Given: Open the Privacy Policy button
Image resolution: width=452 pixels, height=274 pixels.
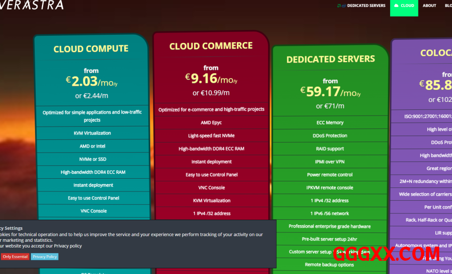Looking at the screenshot, I should pos(45,256).
